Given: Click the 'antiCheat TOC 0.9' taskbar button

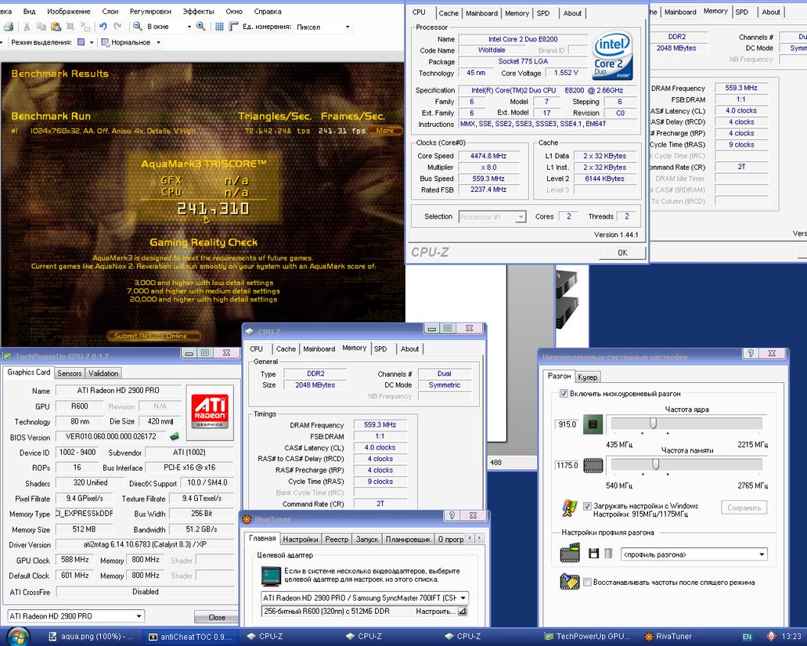Looking at the screenshot, I should click(191, 637).
